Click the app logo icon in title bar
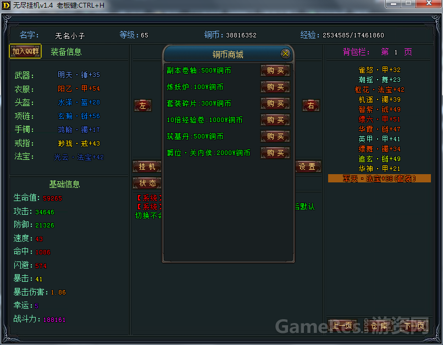The height and width of the screenshot is (345, 443). (x=7, y=5)
